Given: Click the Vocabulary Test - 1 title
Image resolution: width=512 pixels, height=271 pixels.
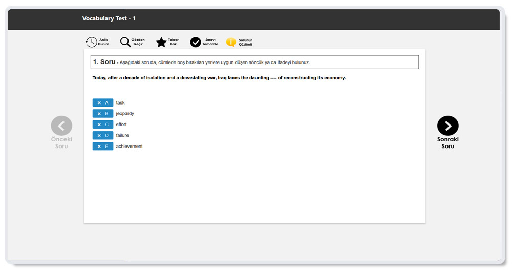Looking at the screenshot, I should click(x=109, y=18).
